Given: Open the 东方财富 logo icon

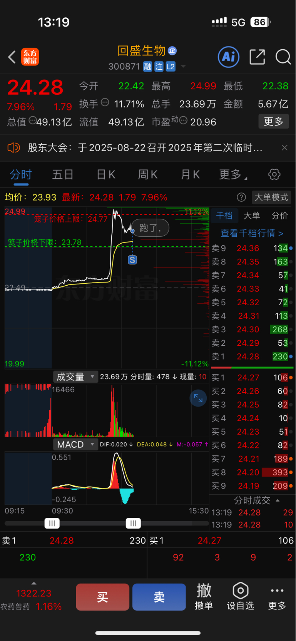Looking at the screenshot, I should click(x=30, y=57).
